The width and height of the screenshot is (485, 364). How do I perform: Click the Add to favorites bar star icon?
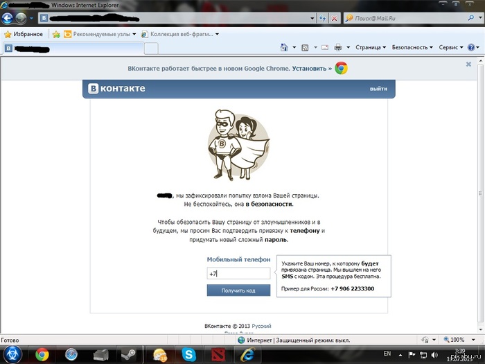pos(56,34)
